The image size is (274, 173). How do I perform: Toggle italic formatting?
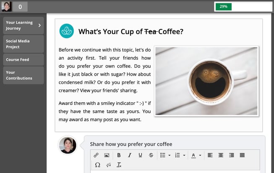(130, 155)
